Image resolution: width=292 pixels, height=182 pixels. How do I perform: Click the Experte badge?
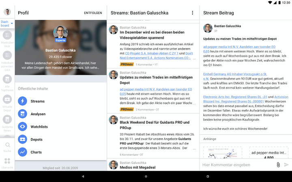(x=60, y=40)
